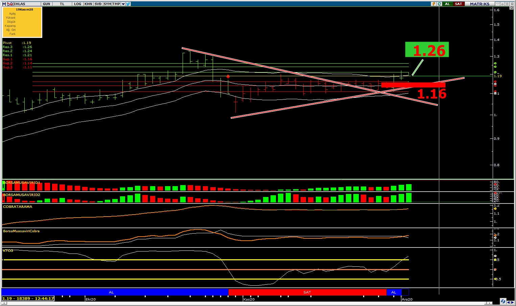Open the TMP template menu
This screenshot has height=306, width=516.
pyautogui.click(x=116, y=4)
